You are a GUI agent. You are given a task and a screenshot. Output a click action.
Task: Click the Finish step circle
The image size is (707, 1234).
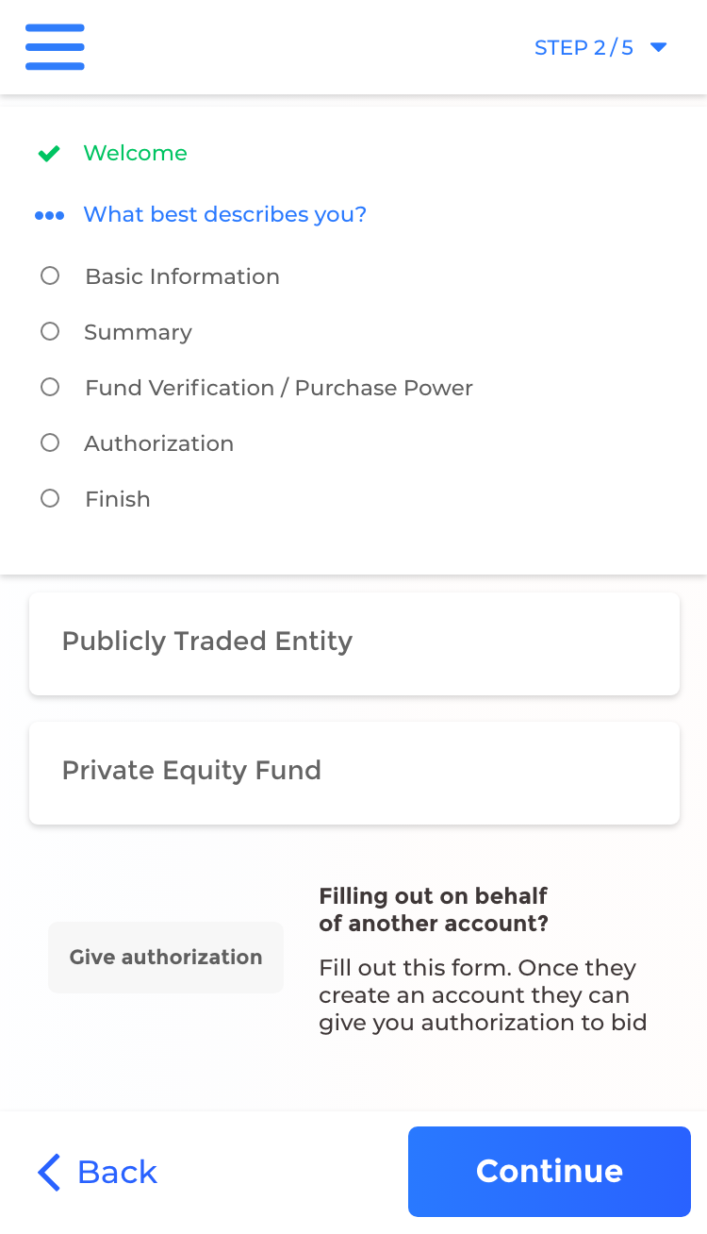tap(50, 498)
